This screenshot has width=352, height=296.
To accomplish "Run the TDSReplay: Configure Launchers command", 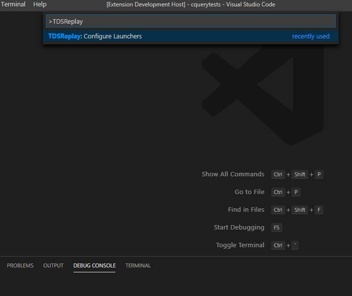I will [x=191, y=36].
